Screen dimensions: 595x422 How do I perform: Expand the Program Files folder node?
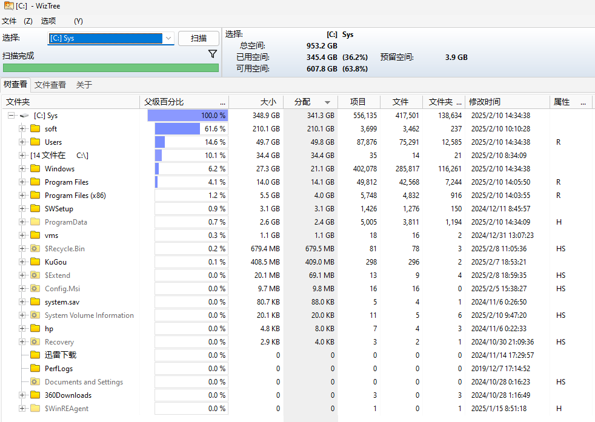[22, 182]
